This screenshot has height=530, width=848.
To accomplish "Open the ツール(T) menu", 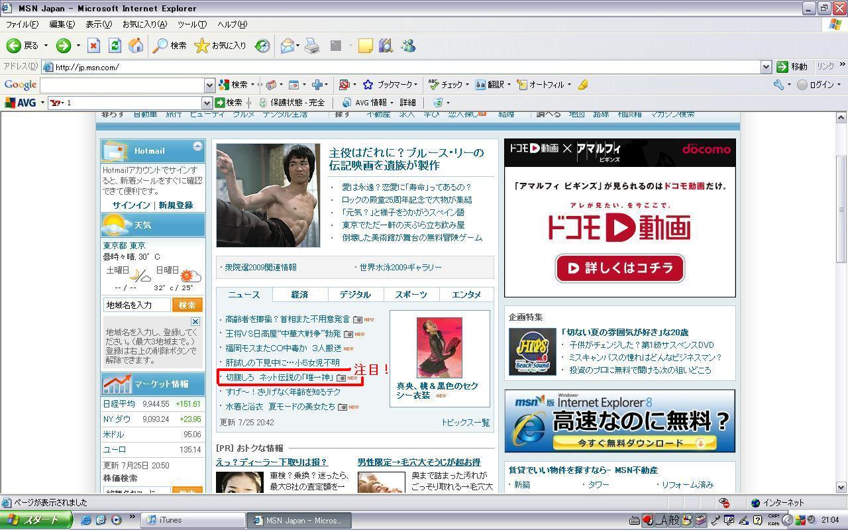I will 192,25.
